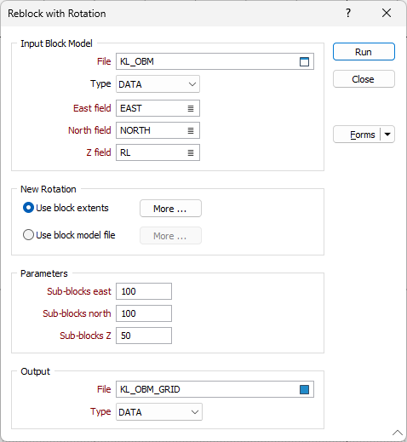Open field list icon for Z field
The image size is (407, 442).
(x=191, y=152)
